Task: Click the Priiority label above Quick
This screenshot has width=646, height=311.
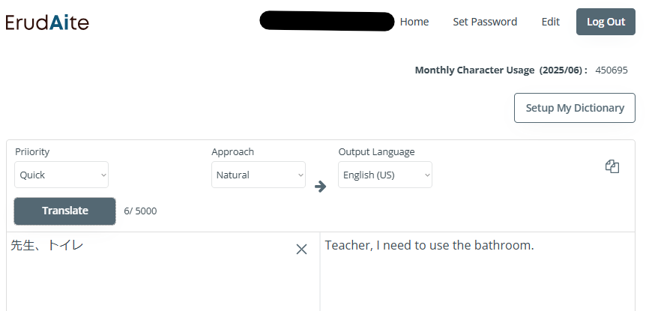Action: pos(32,151)
